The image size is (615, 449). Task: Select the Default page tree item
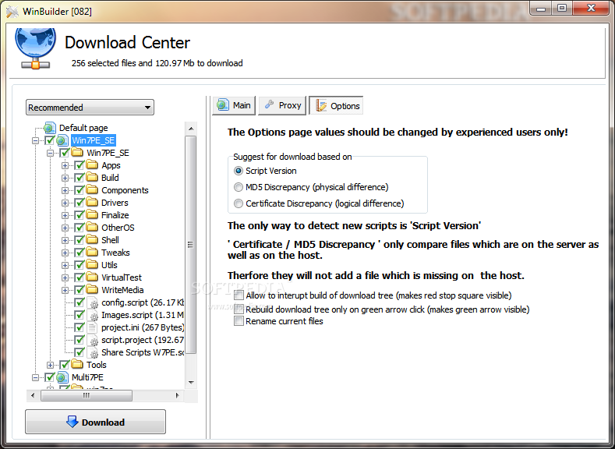click(x=83, y=128)
